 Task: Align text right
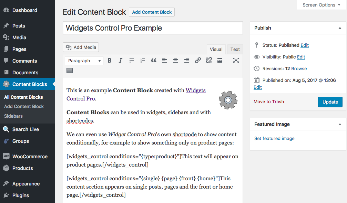[x=187, y=60]
